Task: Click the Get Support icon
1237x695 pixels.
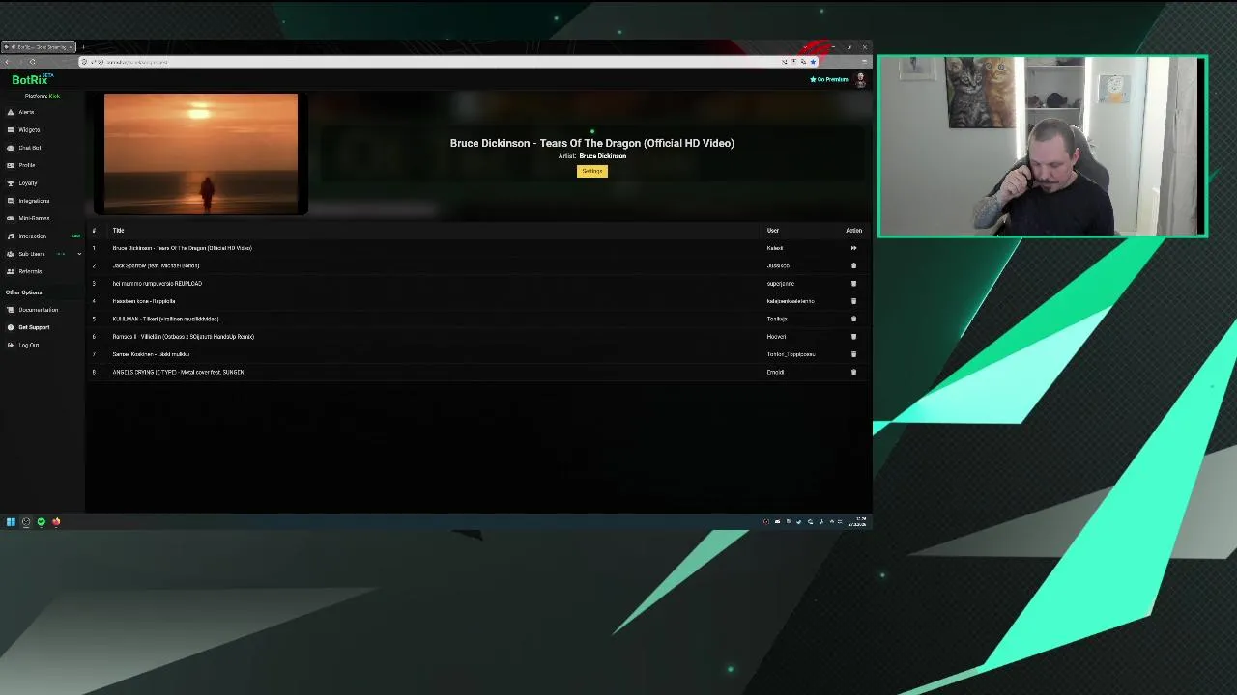Action: [11, 327]
